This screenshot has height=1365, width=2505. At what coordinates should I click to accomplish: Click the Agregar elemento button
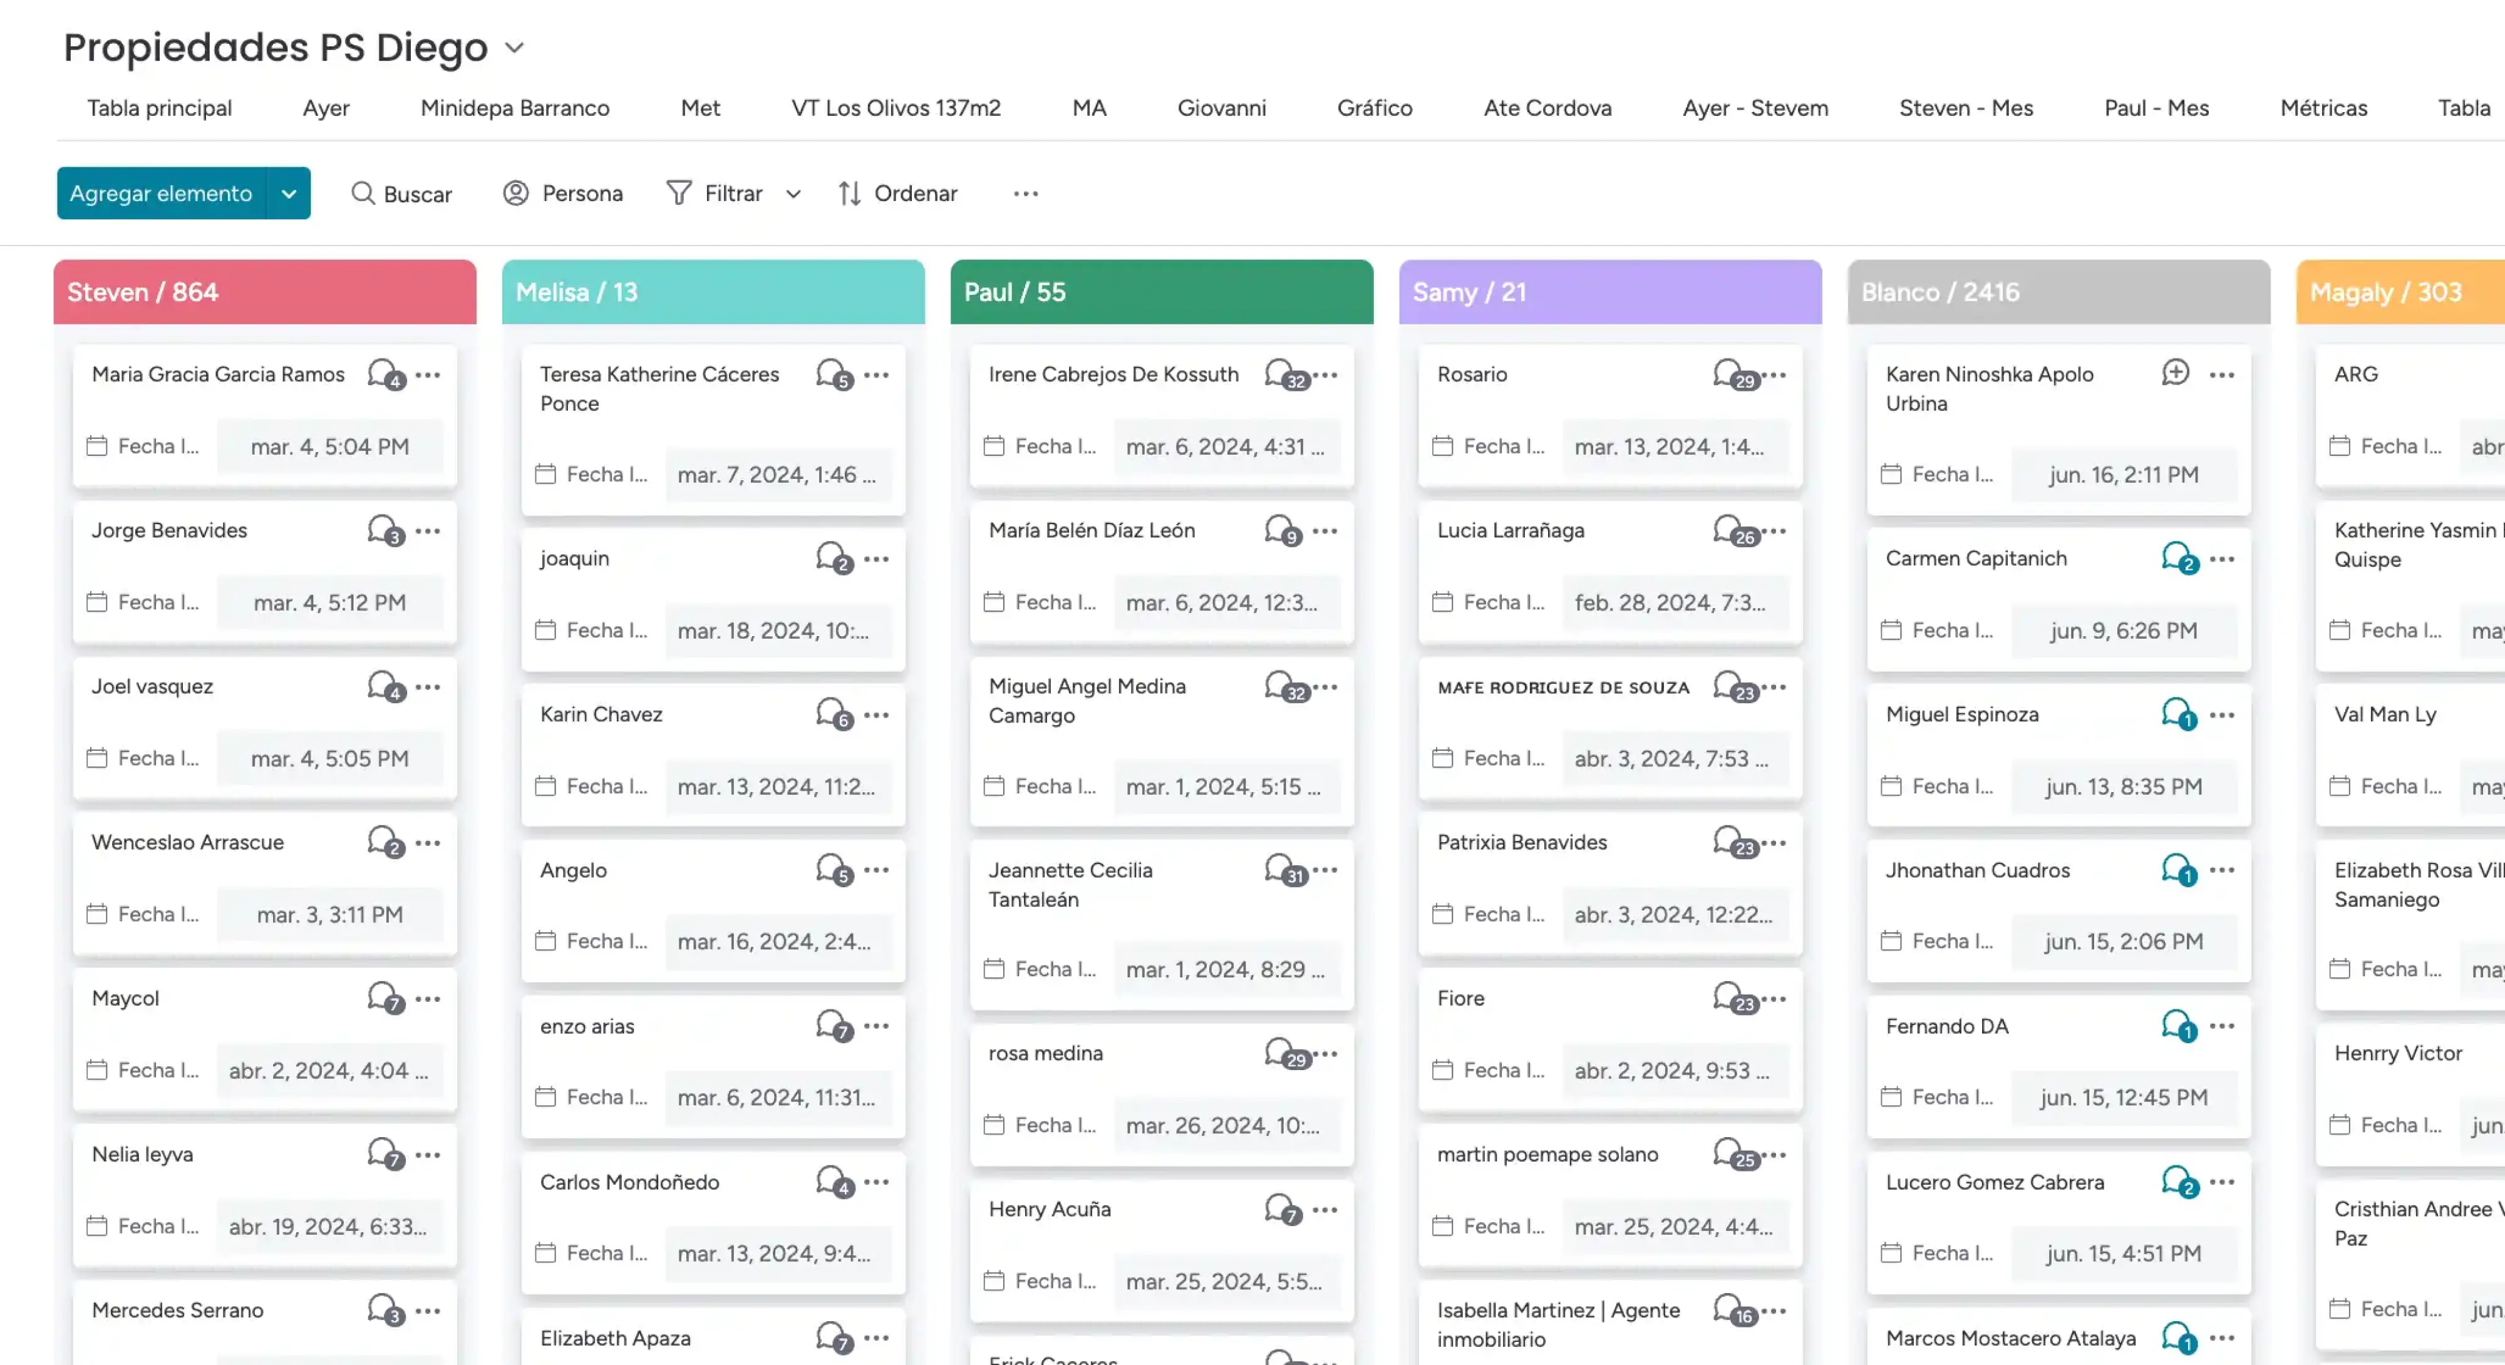(160, 193)
